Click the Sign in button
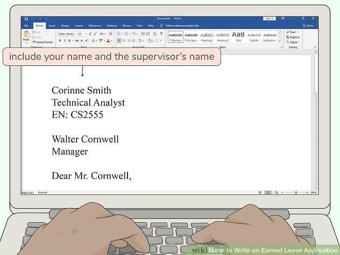The height and width of the screenshot is (255, 340). tap(269, 19)
